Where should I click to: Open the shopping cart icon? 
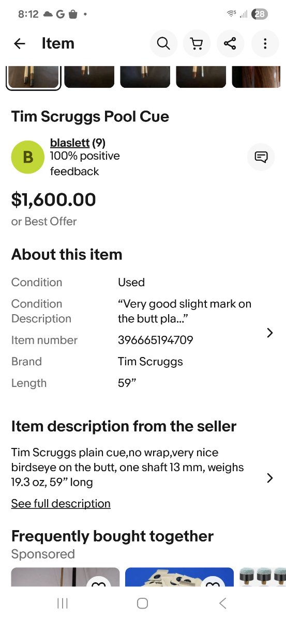[197, 43]
